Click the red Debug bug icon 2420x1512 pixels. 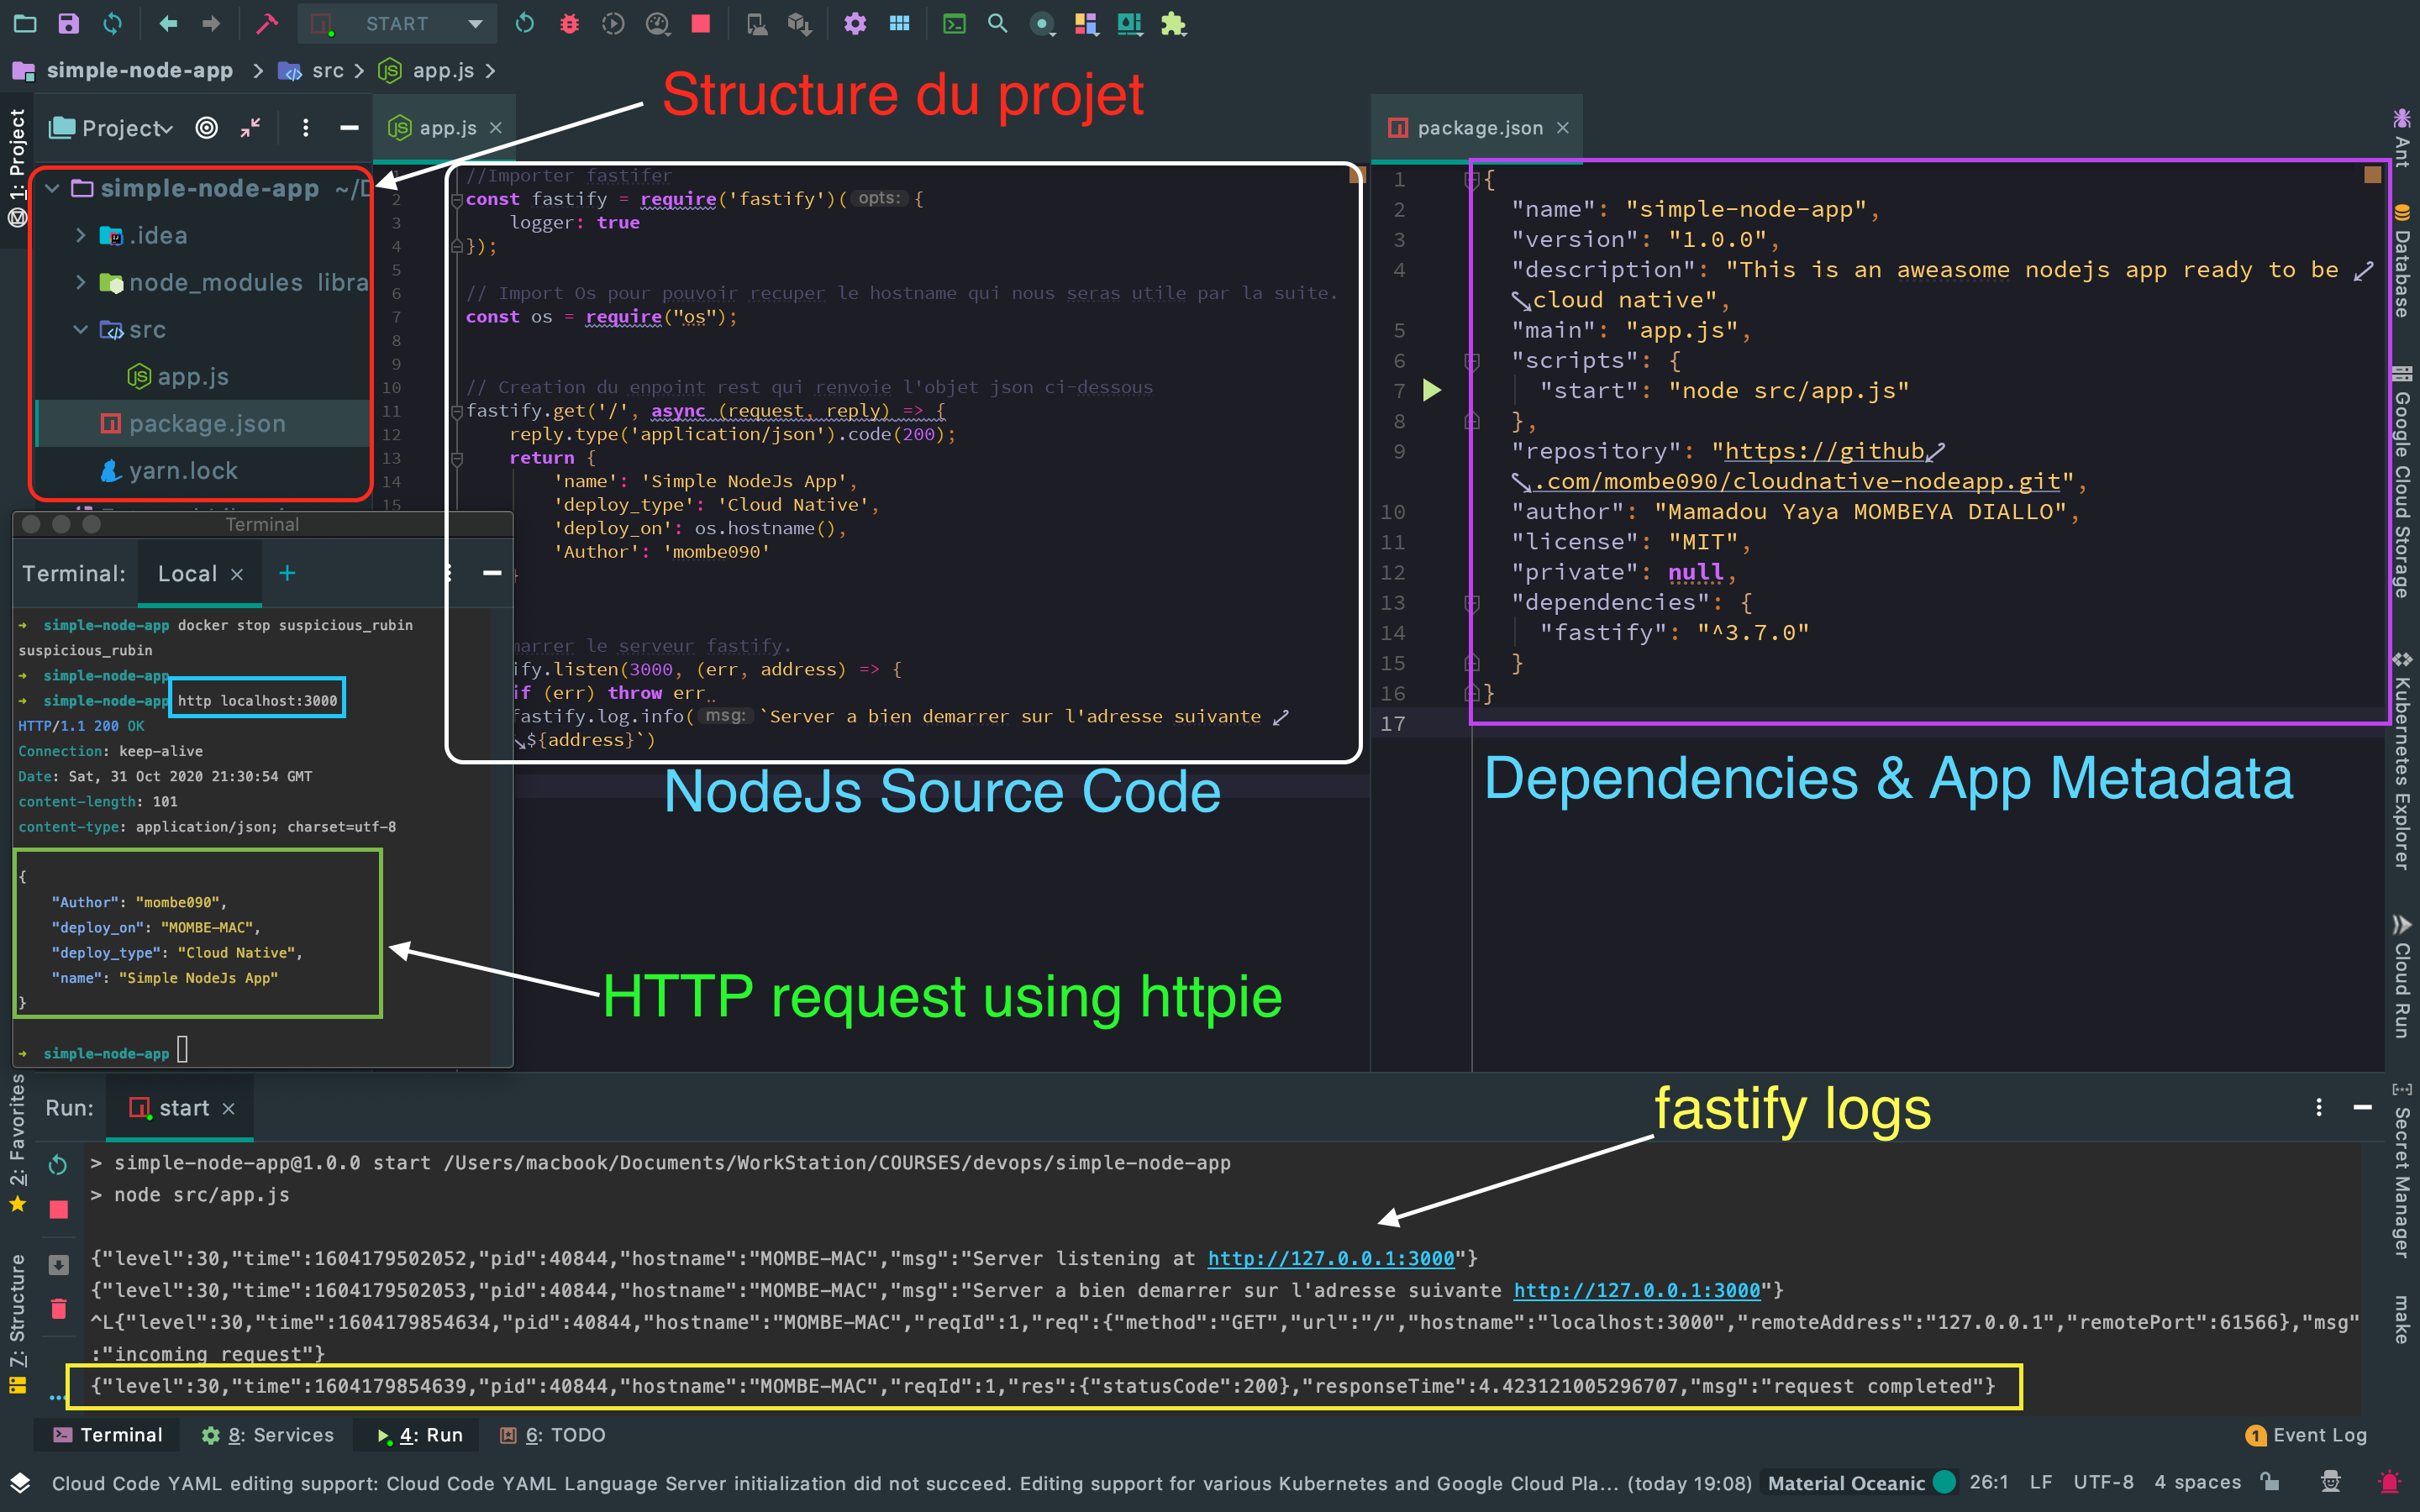[x=569, y=23]
